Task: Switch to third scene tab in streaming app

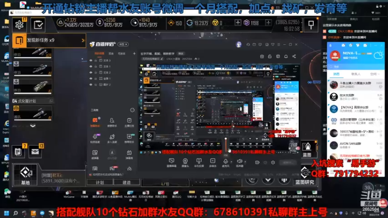Action: [x=121, y=53]
